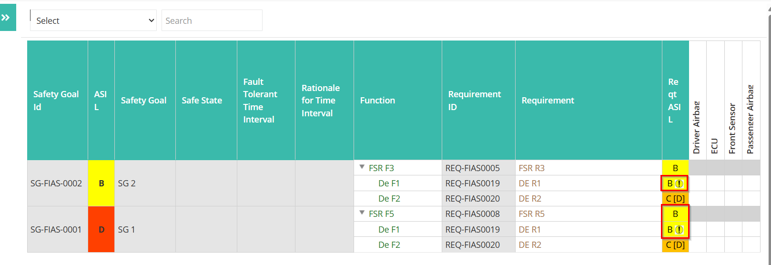Select the yellow ASIL B cell of SG-FIAS-0002
Image resolution: width=771 pixels, height=265 pixels.
pyautogui.click(x=101, y=183)
